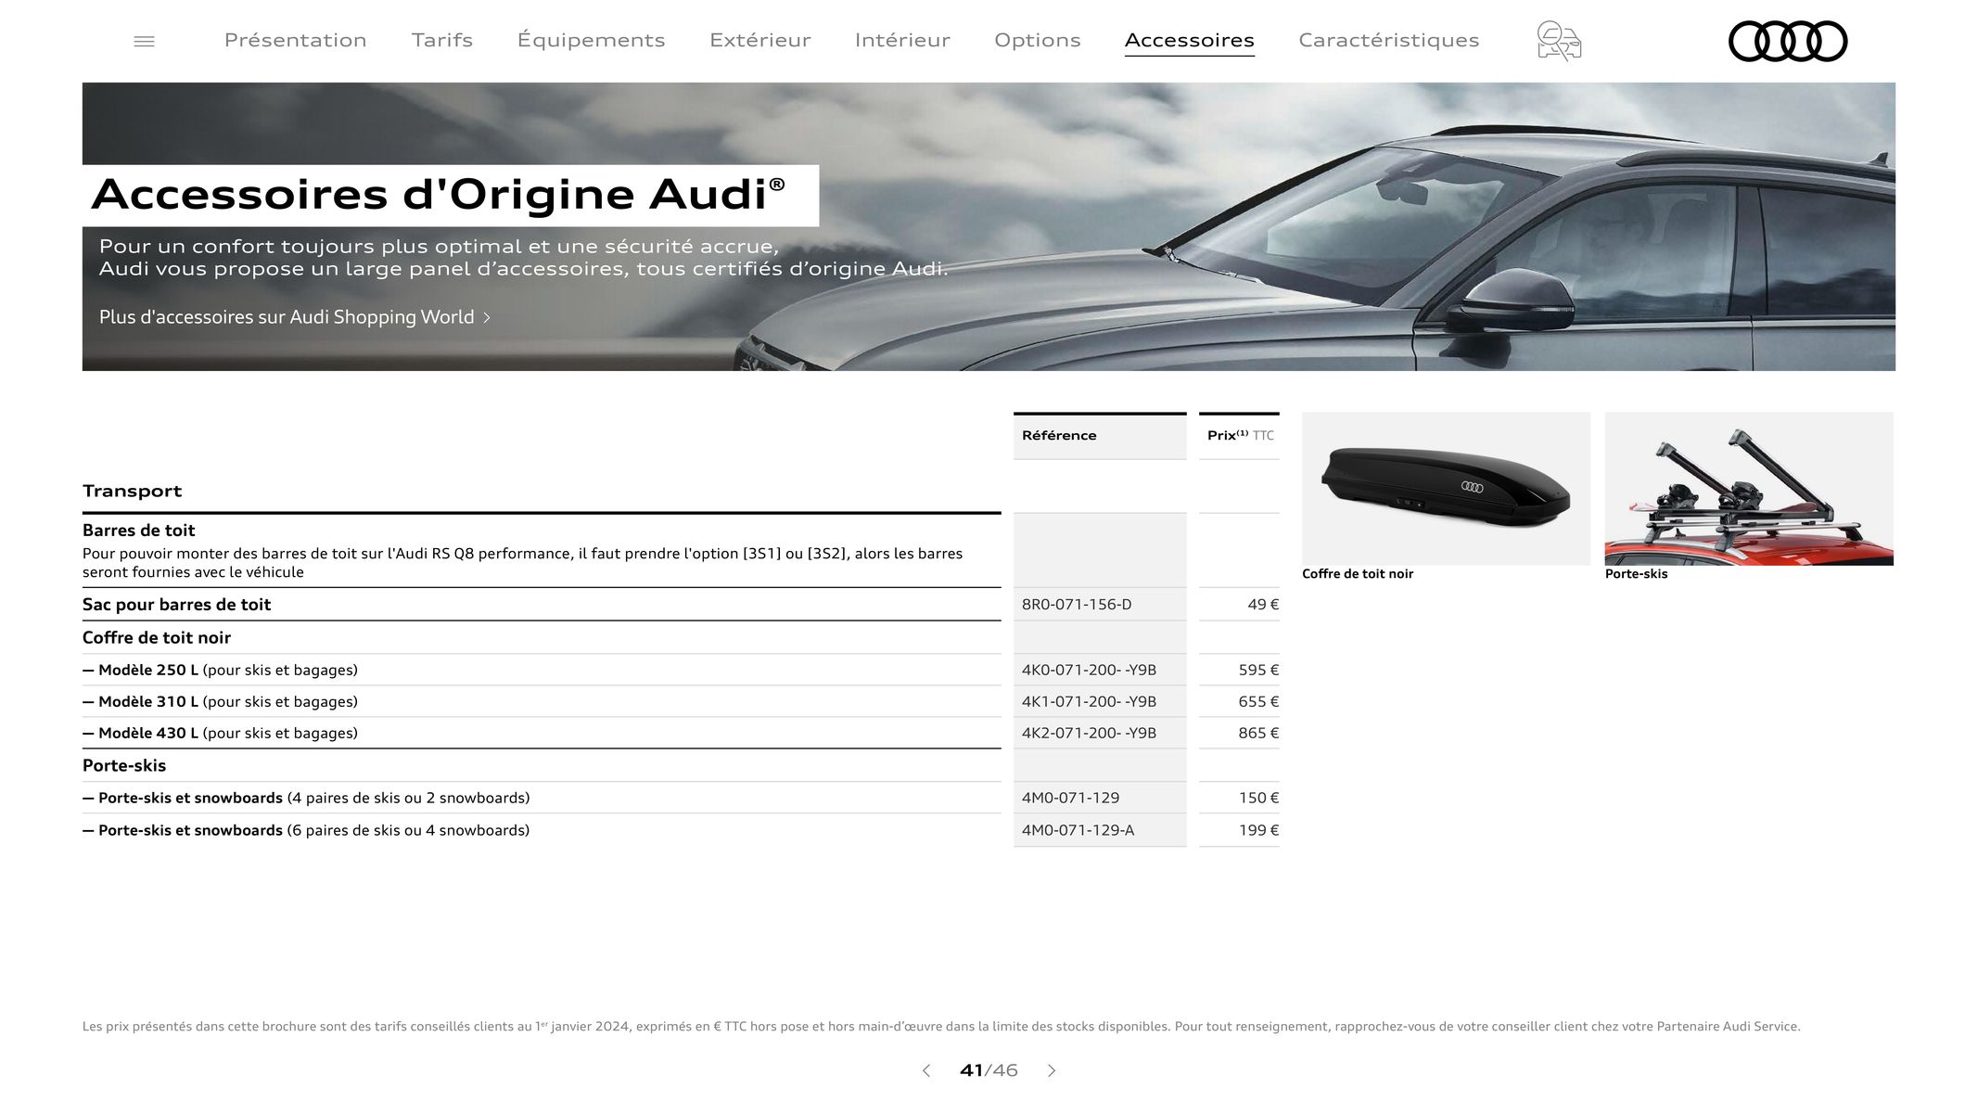Open the Tarifs tab
Viewport: 1978px width, 1113px height.
tap(442, 40)
